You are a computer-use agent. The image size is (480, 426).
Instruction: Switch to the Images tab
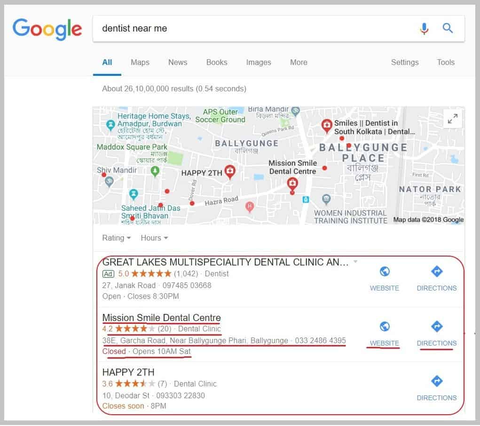(259, 62)
